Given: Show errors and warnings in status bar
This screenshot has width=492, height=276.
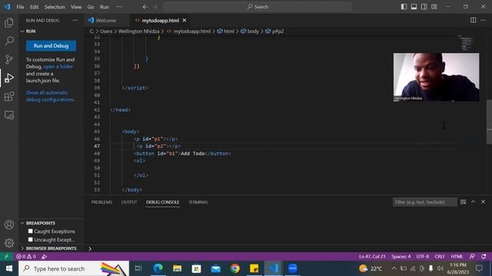Looking at the screenshot, I should (x=26, y=256).
